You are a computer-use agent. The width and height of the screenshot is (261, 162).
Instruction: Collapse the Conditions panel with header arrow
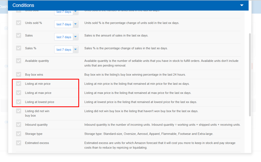242,5
